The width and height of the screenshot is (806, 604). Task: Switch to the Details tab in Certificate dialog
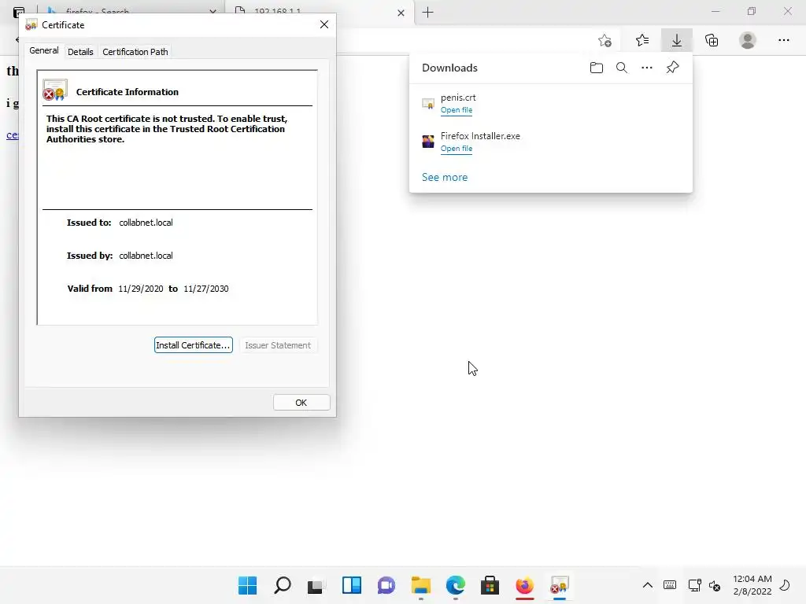[x=80, y=52]
